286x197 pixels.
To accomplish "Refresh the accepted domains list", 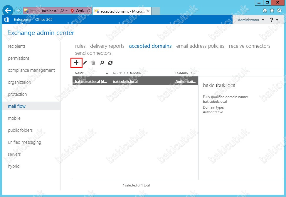I will point(110,63).
